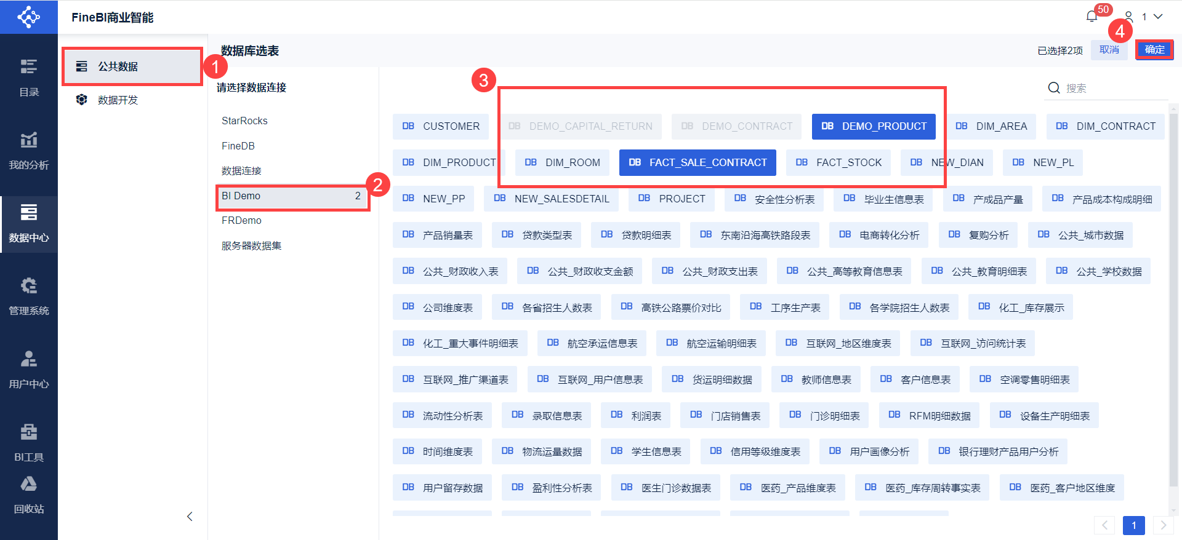Select the 公共_财政收入表 table
Image resolution: width=1182 pixels, height=540 pixels.
(450, 271)
